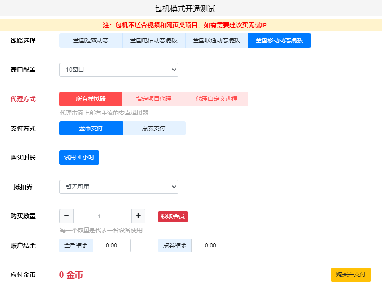382x295 pixels.
Task: Click the 领取会员 button
Action: [x=172, y=217]
